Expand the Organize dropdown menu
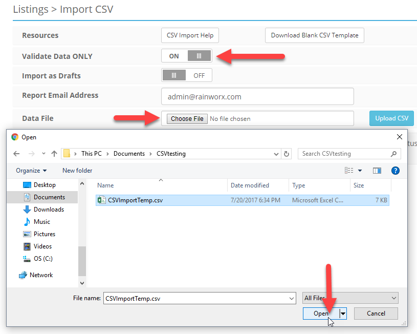This screenshot has height=334, width=417. tap(31, 170)
